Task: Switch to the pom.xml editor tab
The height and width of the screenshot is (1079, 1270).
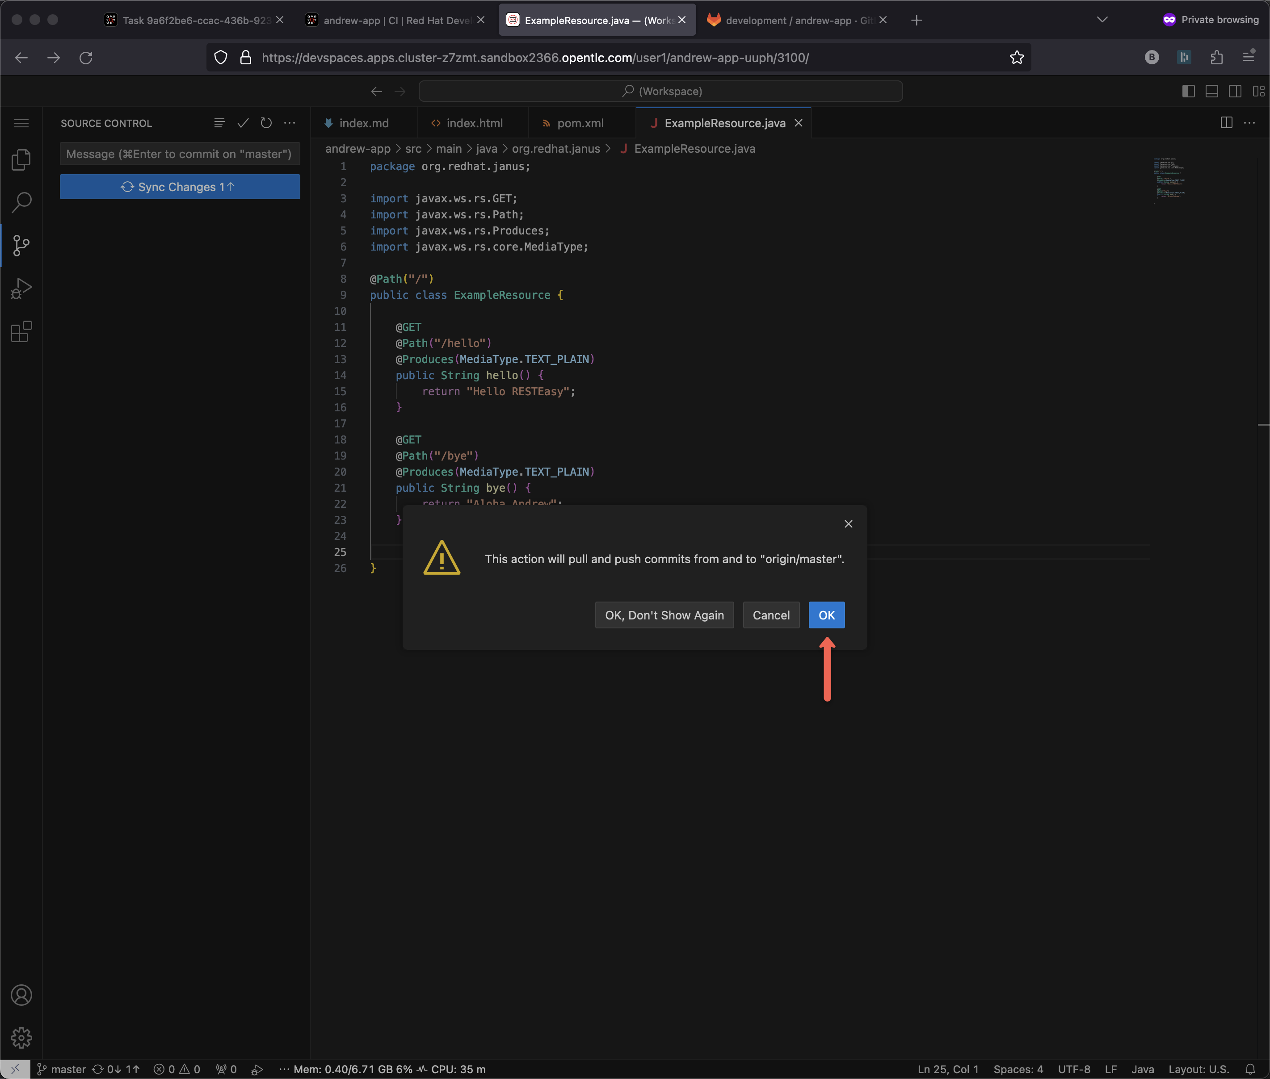Action: pos(580,123)
